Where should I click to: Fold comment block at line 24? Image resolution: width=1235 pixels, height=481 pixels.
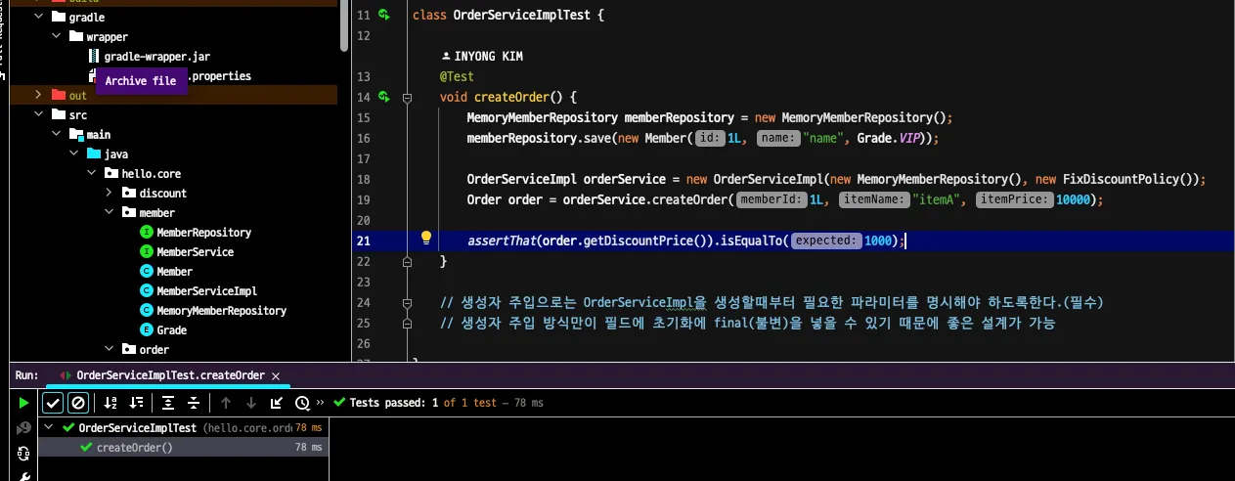[x=407, y=302]
